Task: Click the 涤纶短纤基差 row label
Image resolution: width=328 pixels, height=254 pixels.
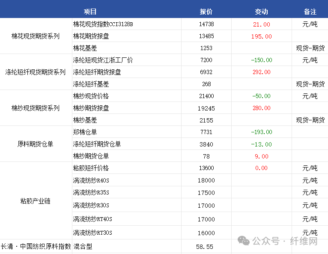Action: tap(91, 84)
